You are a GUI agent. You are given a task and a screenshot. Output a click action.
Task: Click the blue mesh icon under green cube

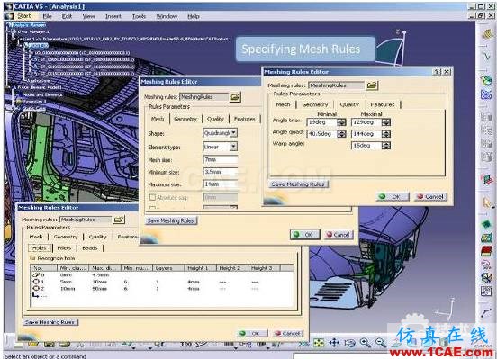coord(486,94)
